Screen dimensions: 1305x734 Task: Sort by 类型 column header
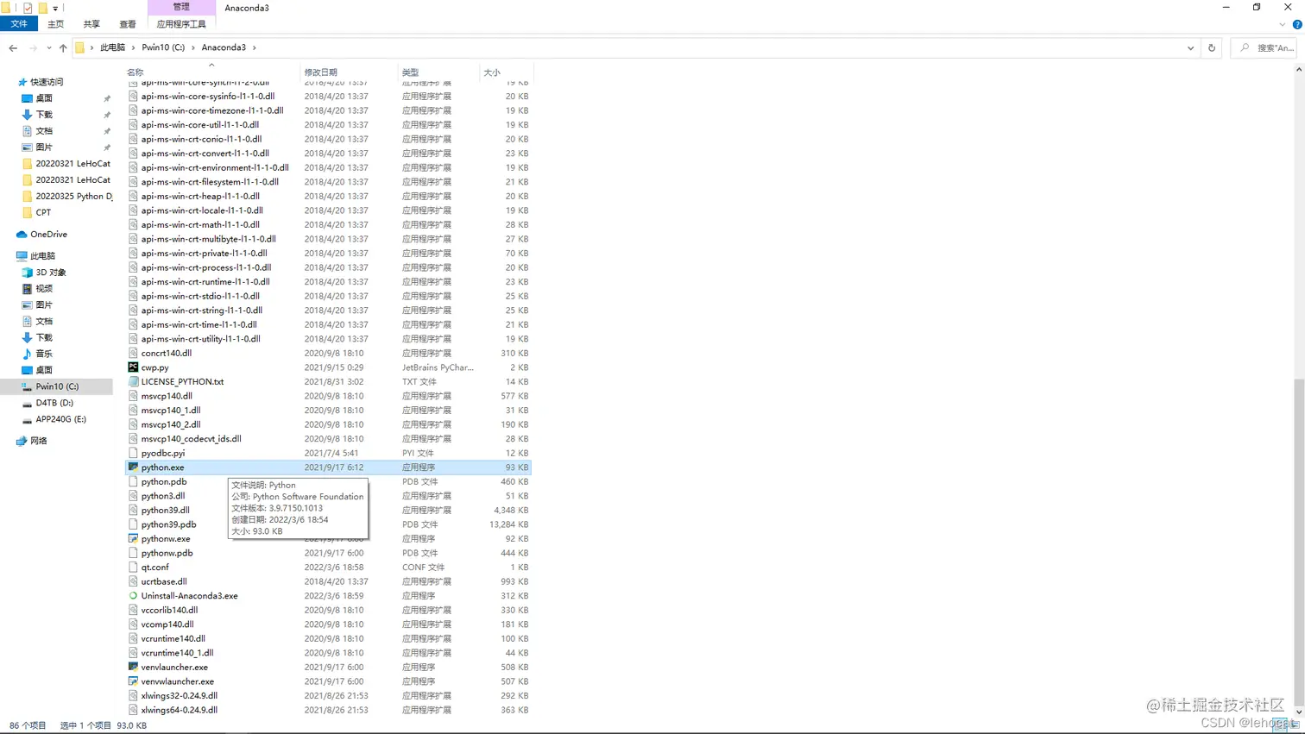click(438, 72)
